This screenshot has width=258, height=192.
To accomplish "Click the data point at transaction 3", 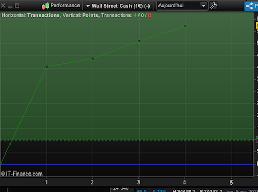I will pos(139,41).
